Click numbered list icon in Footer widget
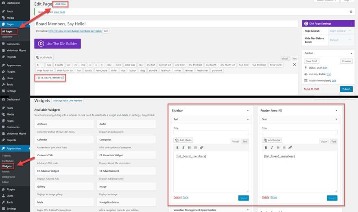 284,148
